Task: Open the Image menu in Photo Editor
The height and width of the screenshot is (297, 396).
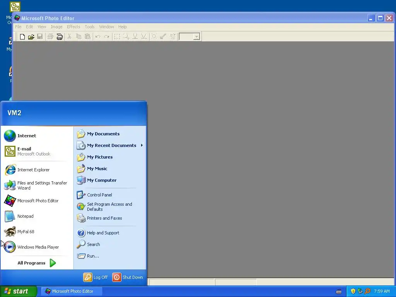Action: pos(56,27)
